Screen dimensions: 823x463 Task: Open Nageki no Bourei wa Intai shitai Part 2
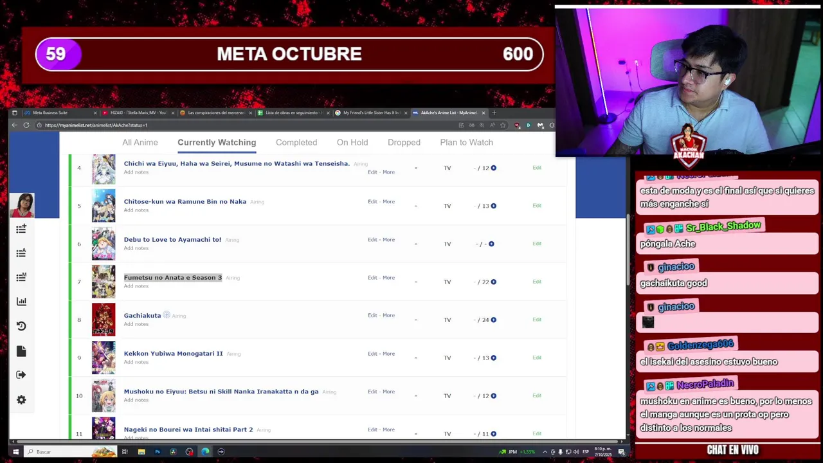point(188,430)
